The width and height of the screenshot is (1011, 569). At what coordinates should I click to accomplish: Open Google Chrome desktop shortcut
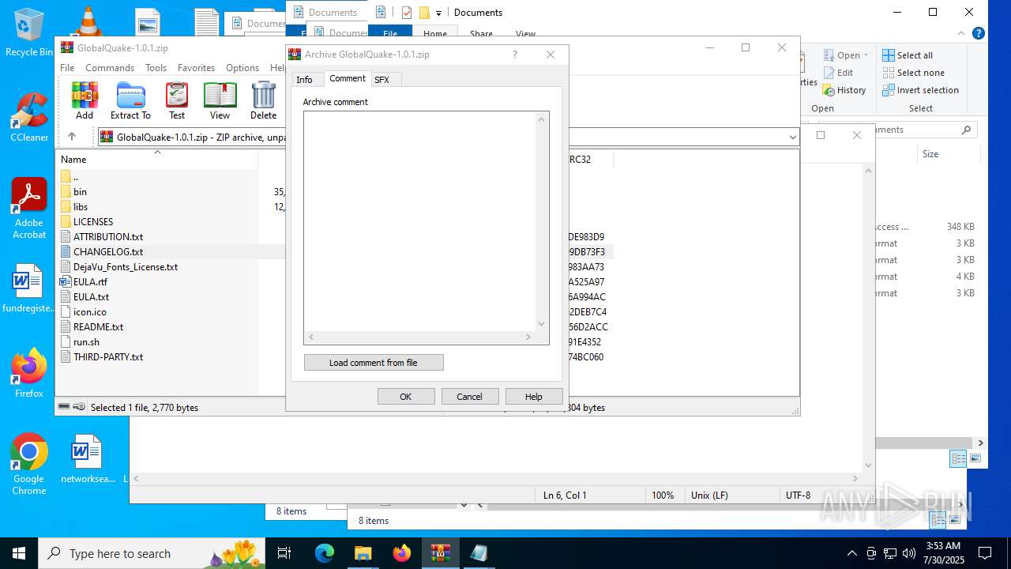coord(29,465)
